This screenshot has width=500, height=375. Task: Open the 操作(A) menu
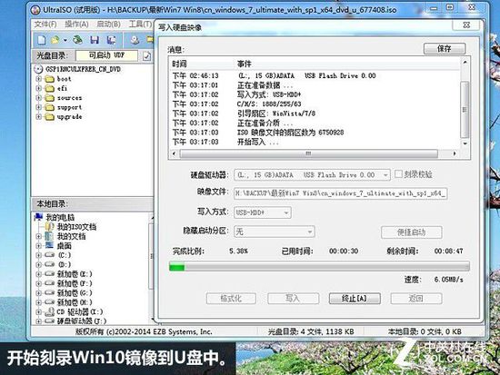point(76,25)
